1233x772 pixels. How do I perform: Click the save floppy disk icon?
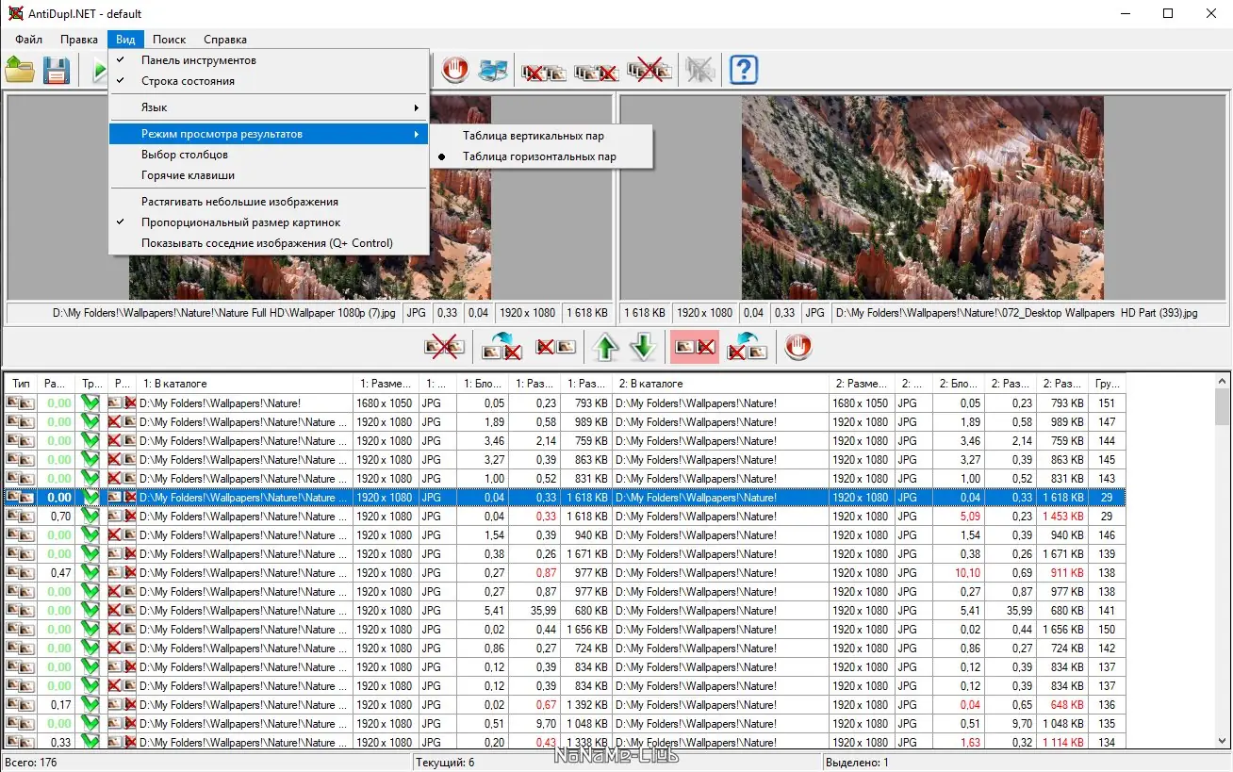(57, 70)
